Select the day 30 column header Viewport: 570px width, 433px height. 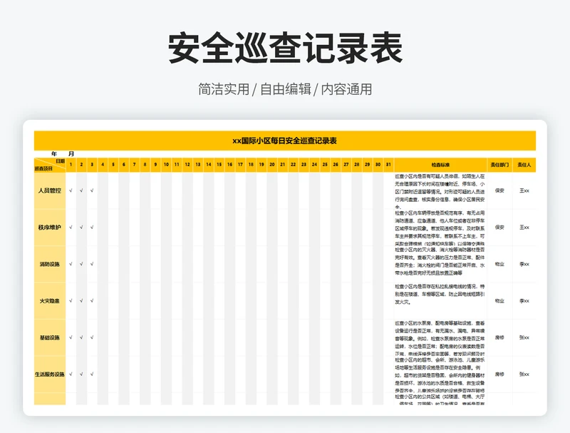click(x=378, y=165)
